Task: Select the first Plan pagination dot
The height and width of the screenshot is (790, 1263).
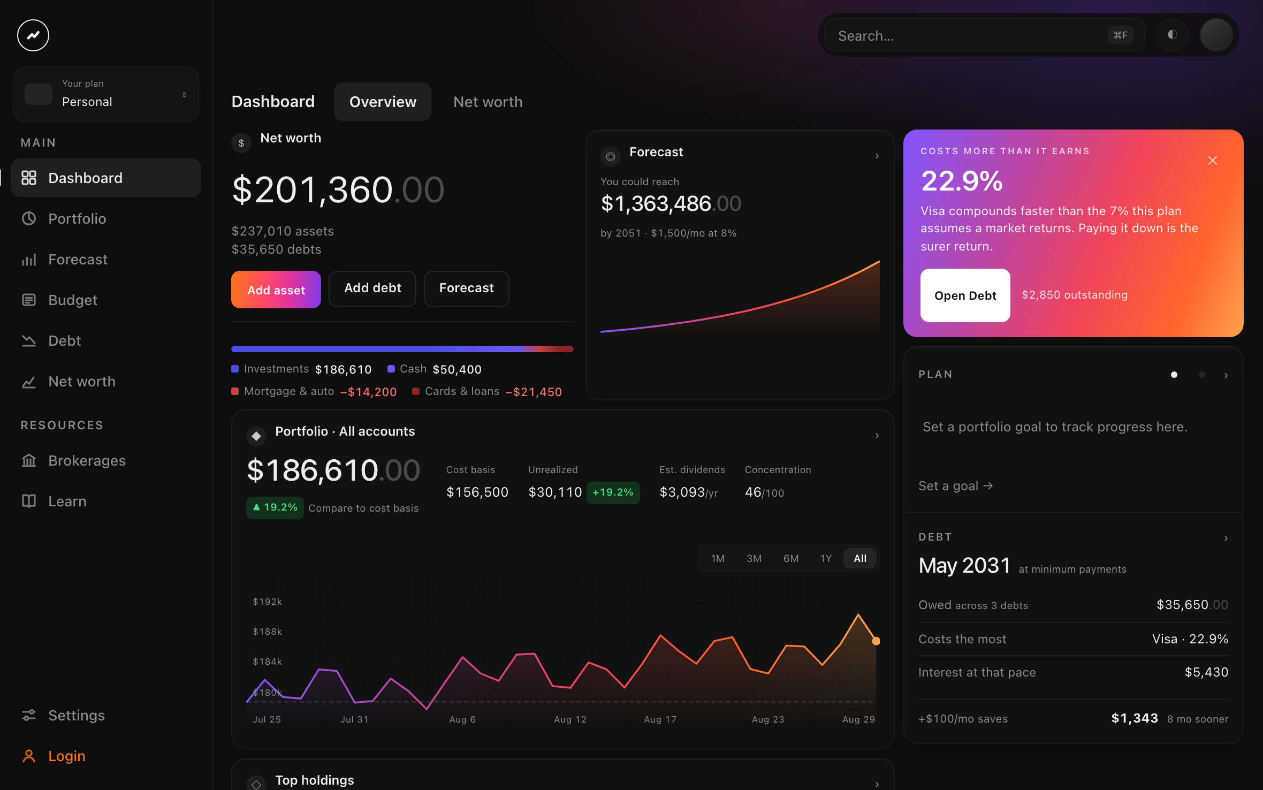Action: [x=1174, y=375]
